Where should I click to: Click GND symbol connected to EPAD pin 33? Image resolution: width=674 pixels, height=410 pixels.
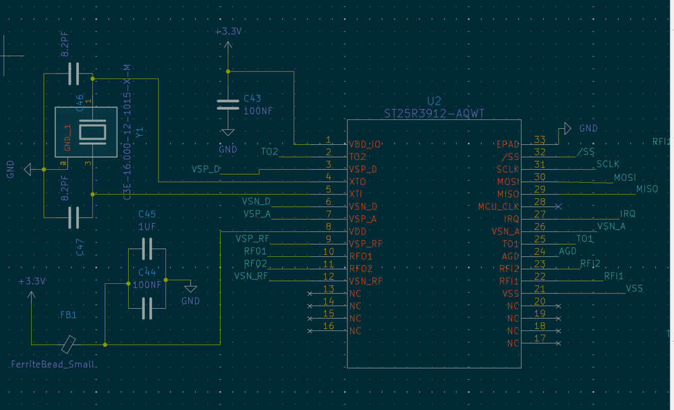pos(567,128)
